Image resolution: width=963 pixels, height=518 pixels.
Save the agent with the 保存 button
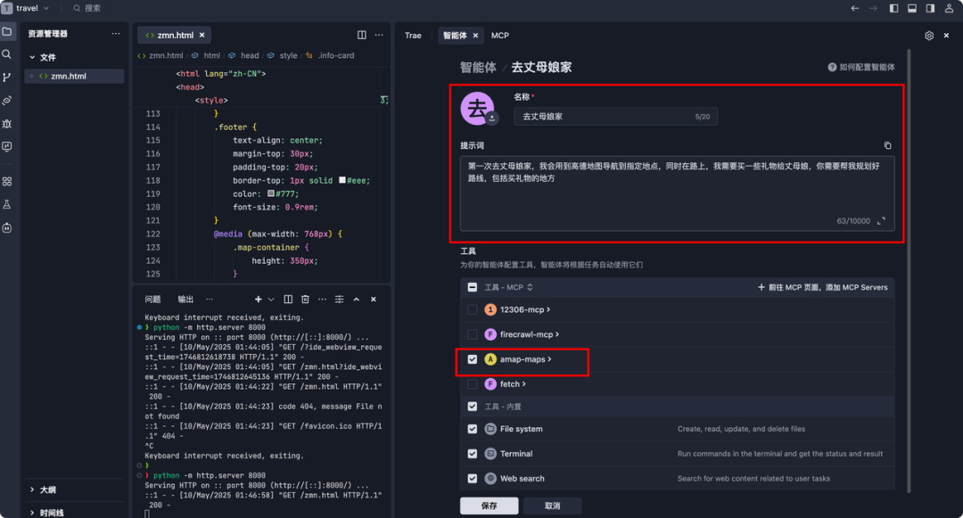(490, 506)
